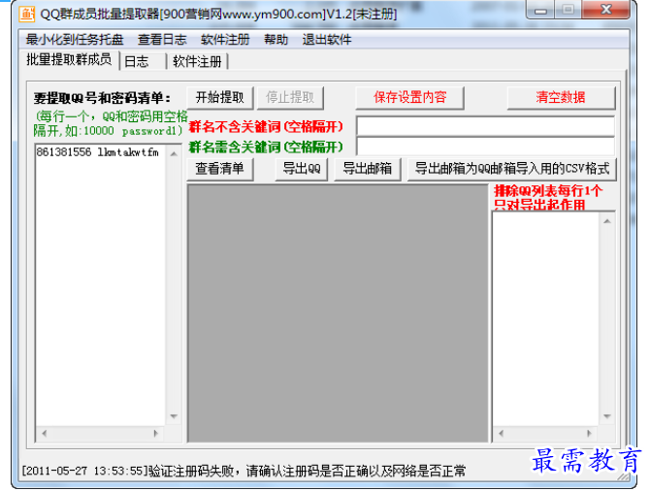Click the status bar message about 验证注册码失败
Image resolution: width=650 pixels, height=491 pixels.
(x=244, y=471)
